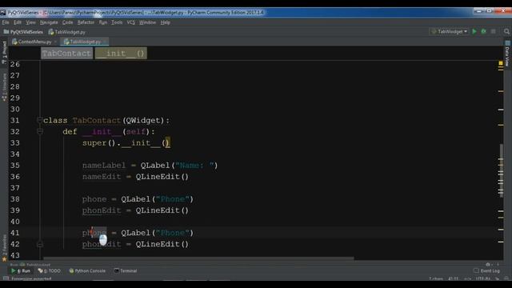Run TabWidget with the green play icon
The height and width of the screenshot is (288, 512).
pyautogui.click(x=474, y=31)
